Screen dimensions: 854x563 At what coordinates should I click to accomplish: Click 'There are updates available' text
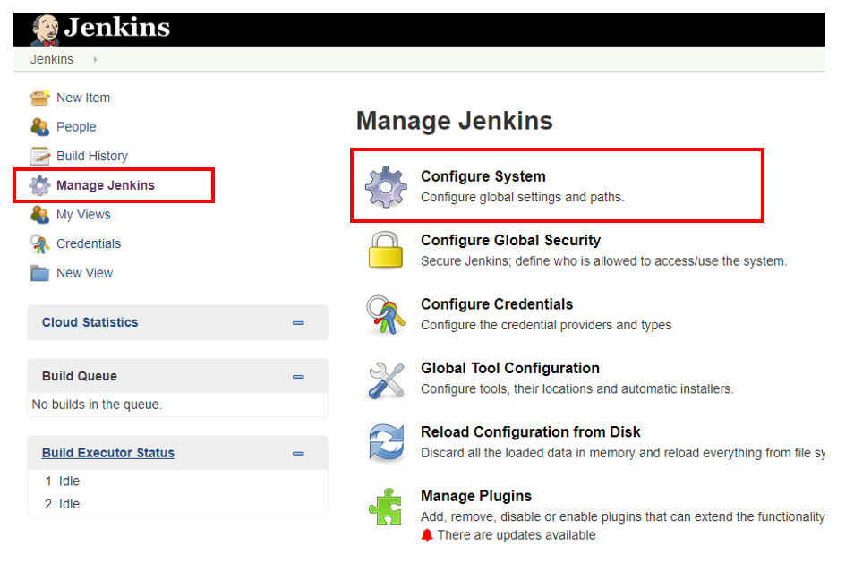(517, 535)
